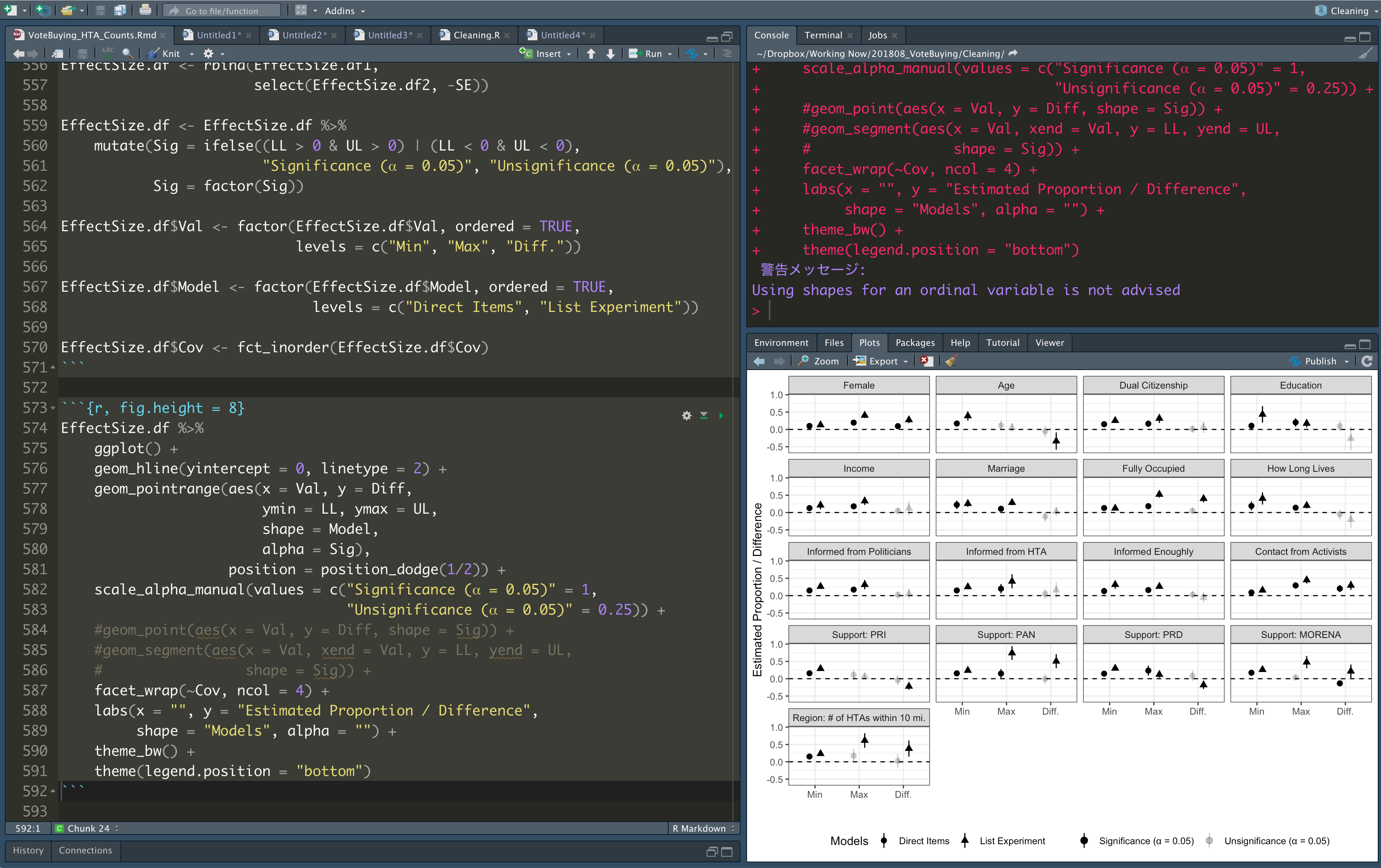Open the Packages tab

[914, 343]
